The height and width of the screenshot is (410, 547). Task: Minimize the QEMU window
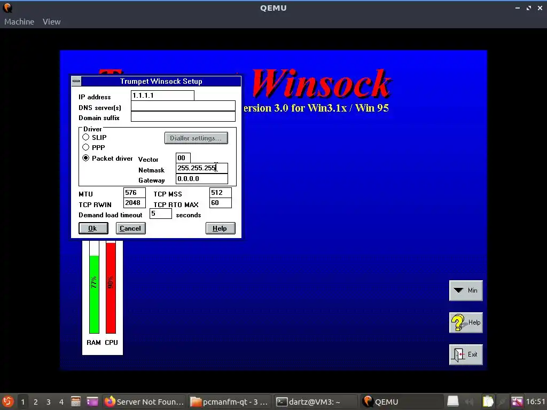click(517, 8)
